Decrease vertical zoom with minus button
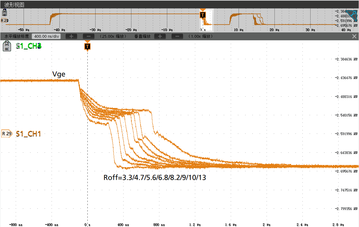 click(177, 36)
